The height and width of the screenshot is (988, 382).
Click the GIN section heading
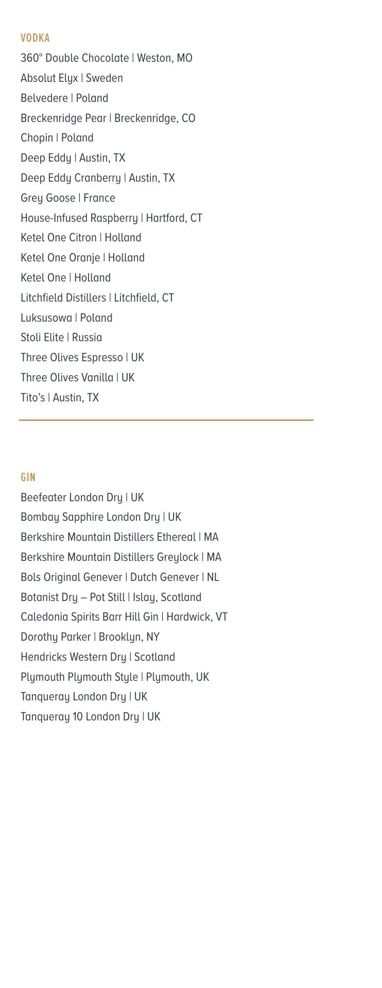pos(28,478)
